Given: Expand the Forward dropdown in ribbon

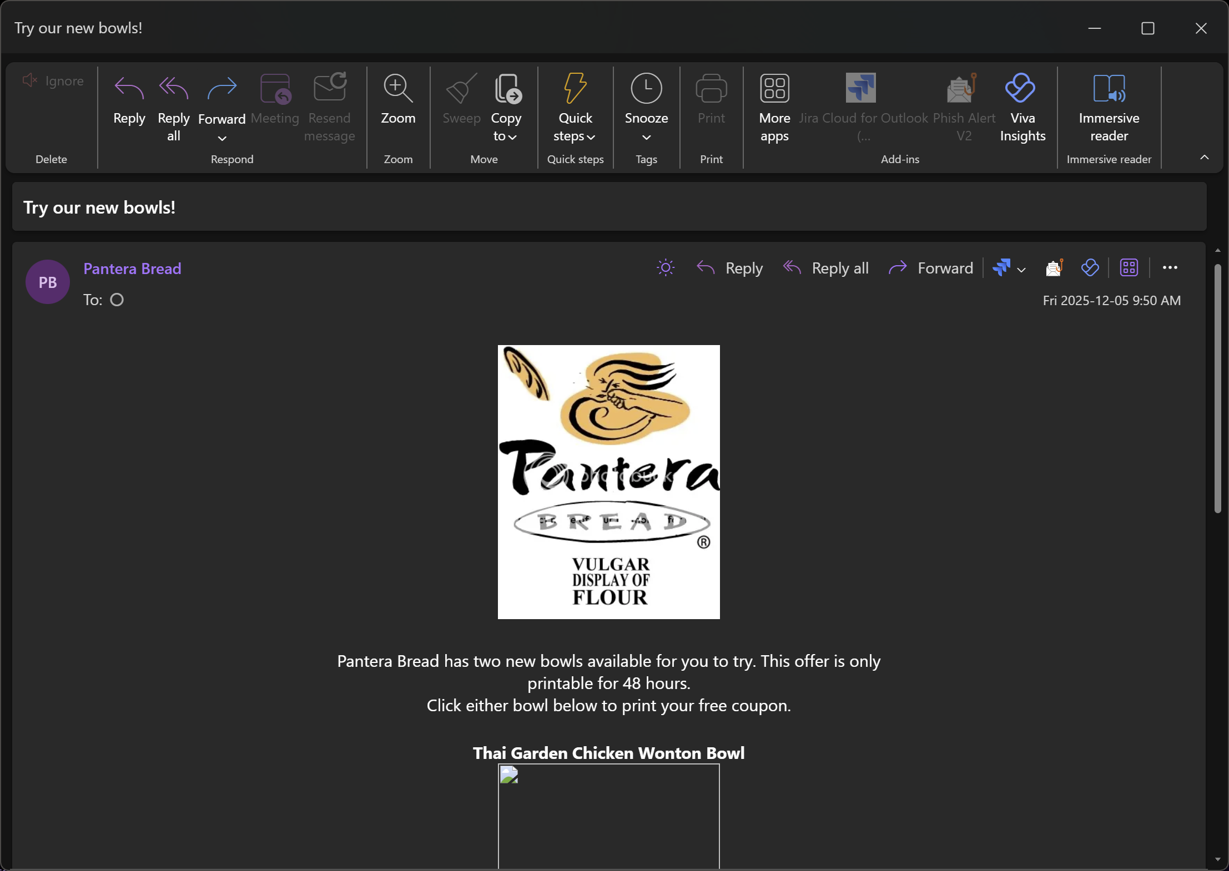Looking at the screenshot, I should 221,138.
